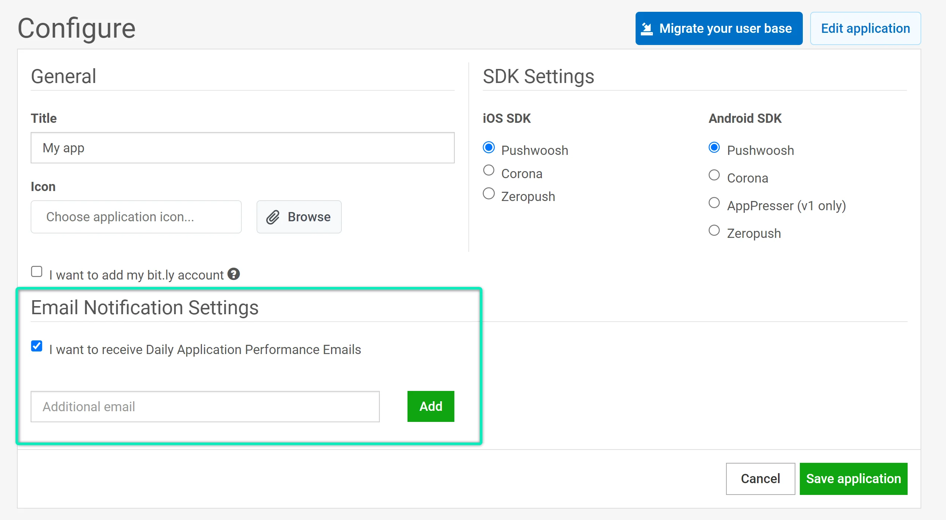Save the application settings
This screenshot has width=946, height=520.
click(x=853, y=479)
